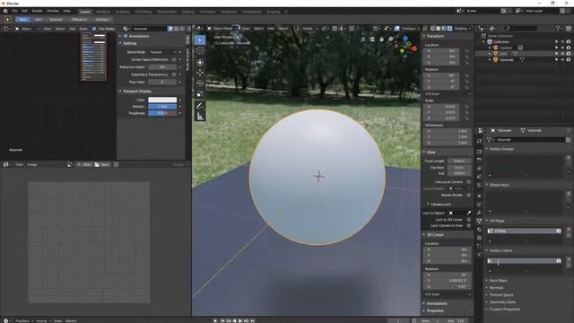Image resolution: width=574 pixels, height=323 pixels.
Task: Select the Measure ruler tool
Action: 200,117
